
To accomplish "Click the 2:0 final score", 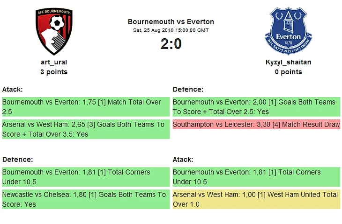I will tap(171, 44).
